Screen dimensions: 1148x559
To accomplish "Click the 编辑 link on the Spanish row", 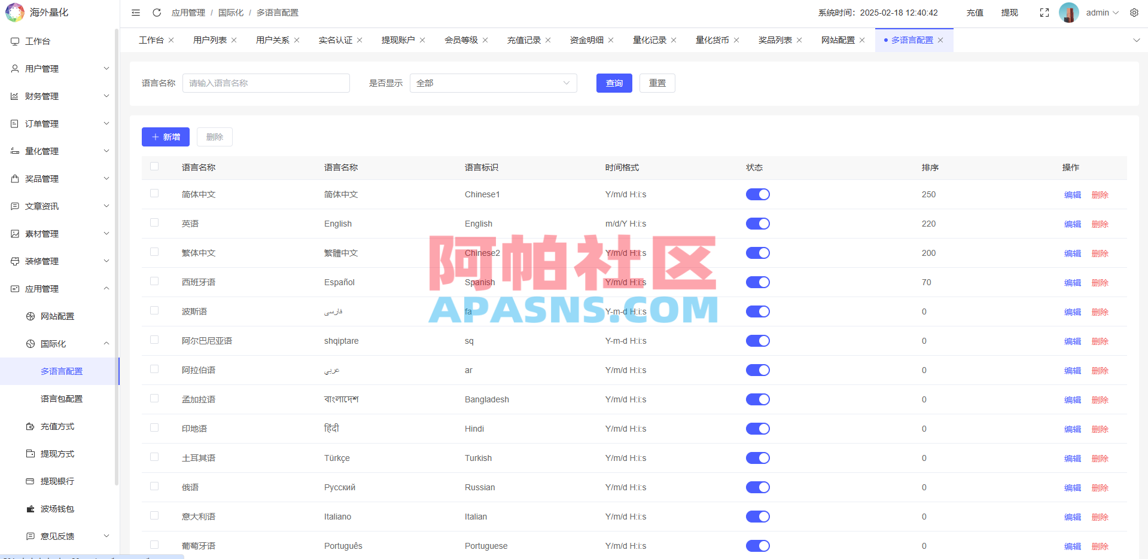I will (x=1071, y=282).
